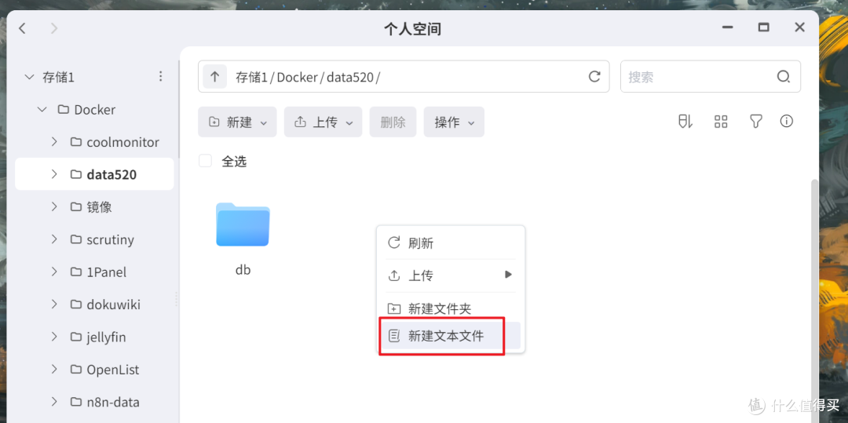Select the 1Panel folder in the tree
848x423 pixels.
[x=95, y=272]
